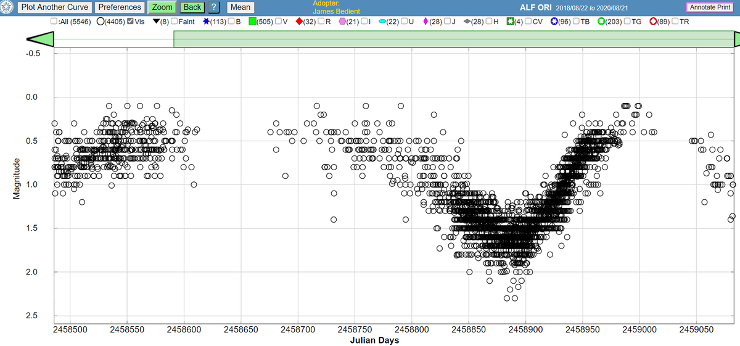740x346 pixels.
Task: Click the Annotate Print button
Action: click(710, 7)
